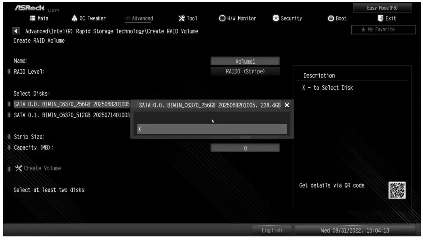This screenshot has height=240, width=423.
Task: Click the Tool wrench icon
Action: 182,18
